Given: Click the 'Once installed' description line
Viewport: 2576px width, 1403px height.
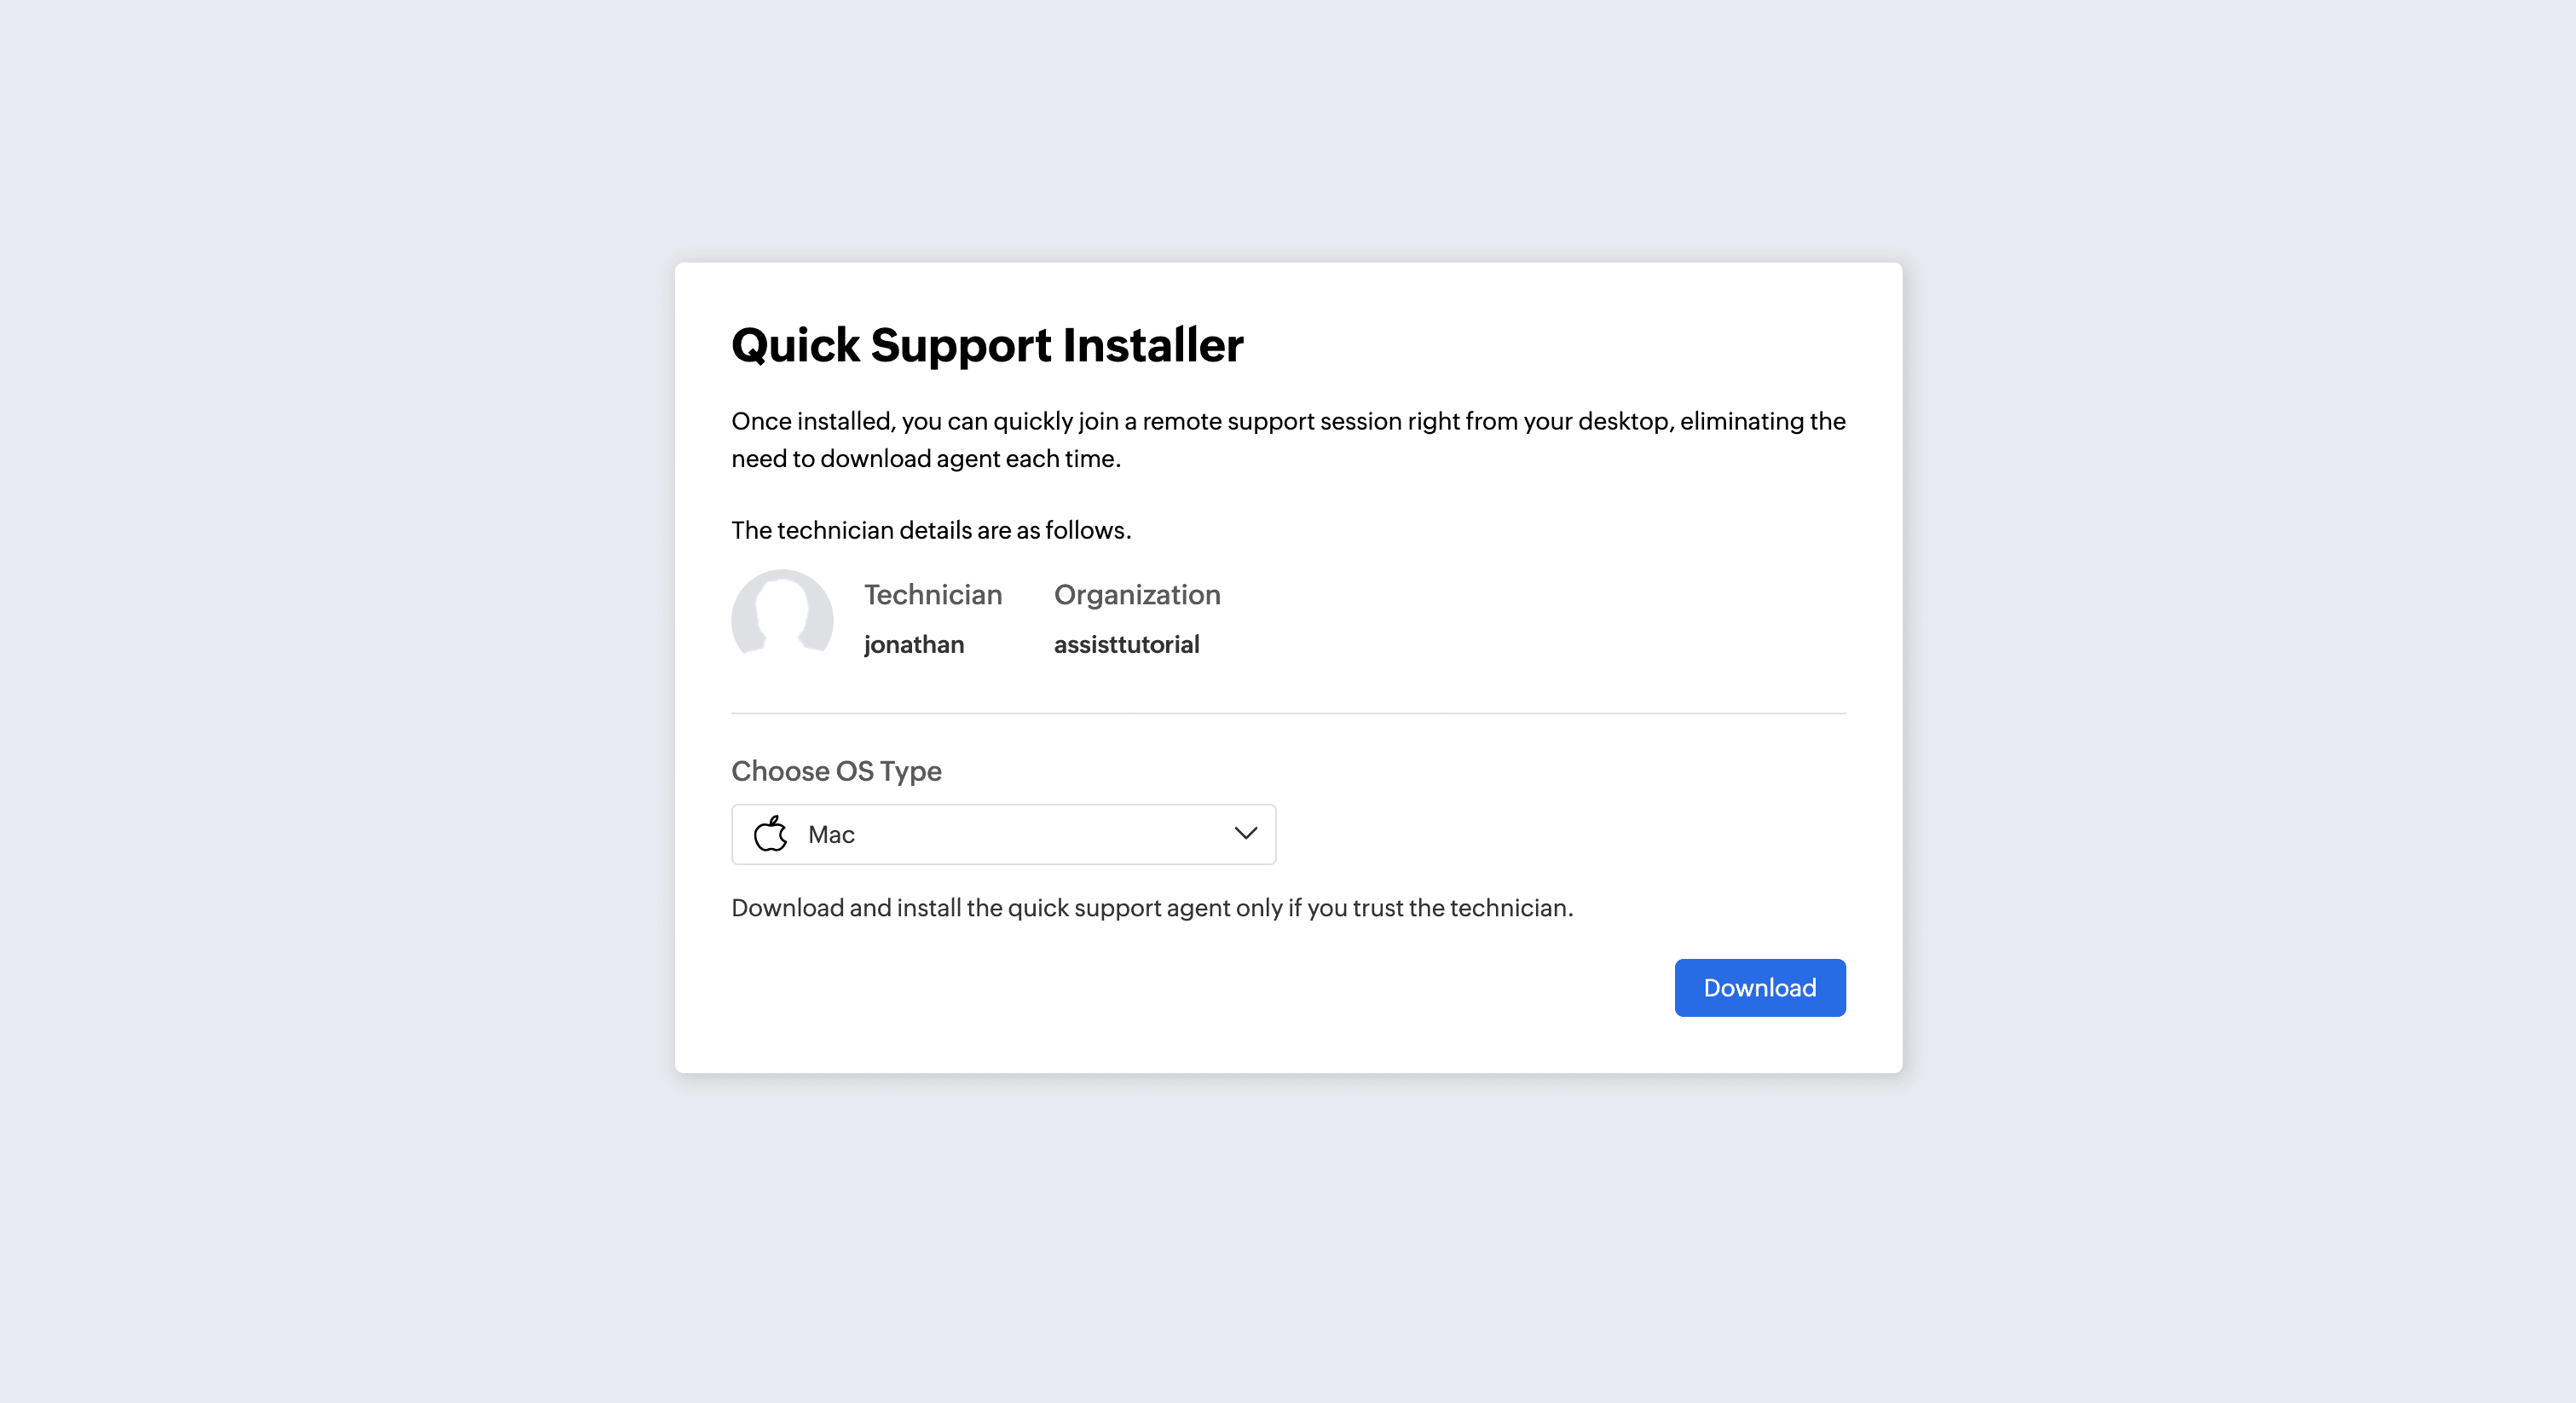Looking at the screenshot, I should [x=1288, y=421].
